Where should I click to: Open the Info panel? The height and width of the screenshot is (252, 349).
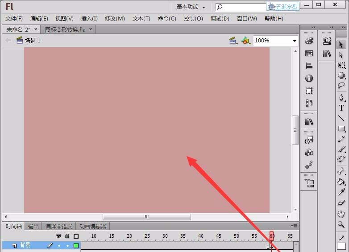309,78
